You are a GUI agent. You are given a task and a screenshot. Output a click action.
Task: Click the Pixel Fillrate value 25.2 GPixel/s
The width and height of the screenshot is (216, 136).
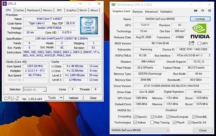click(145, 68)
